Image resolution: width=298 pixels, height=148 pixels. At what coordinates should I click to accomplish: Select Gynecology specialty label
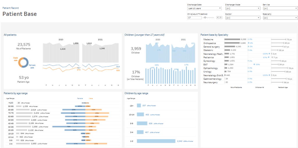(x=209, y=61)
